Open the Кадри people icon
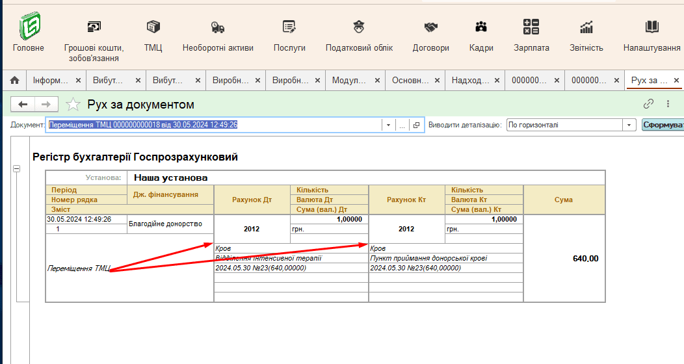 (481, 27)
